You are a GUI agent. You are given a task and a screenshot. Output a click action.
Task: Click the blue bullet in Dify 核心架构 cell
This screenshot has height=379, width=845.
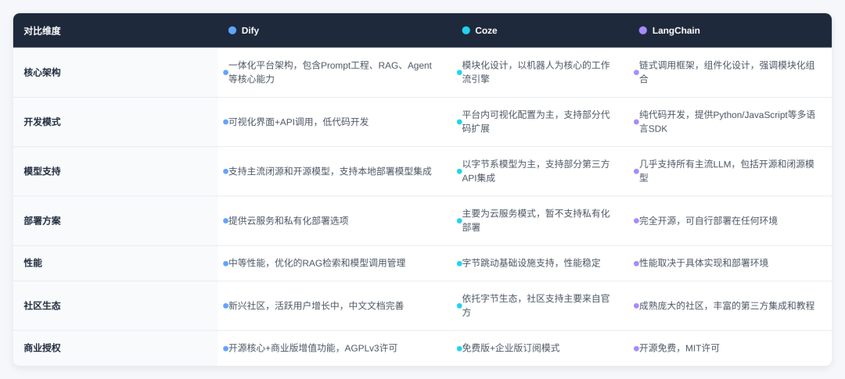tap(226, 72)
